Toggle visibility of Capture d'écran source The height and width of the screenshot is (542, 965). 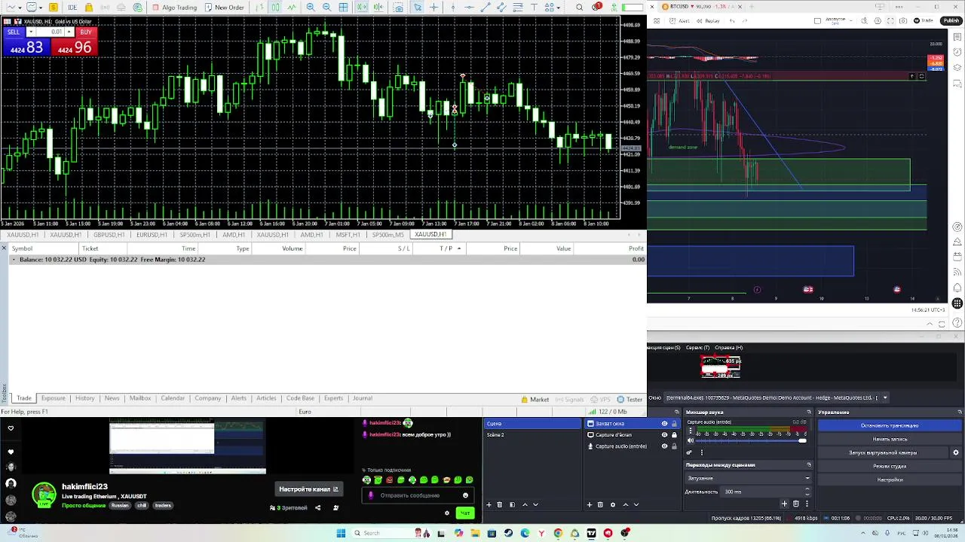point(664,435)
